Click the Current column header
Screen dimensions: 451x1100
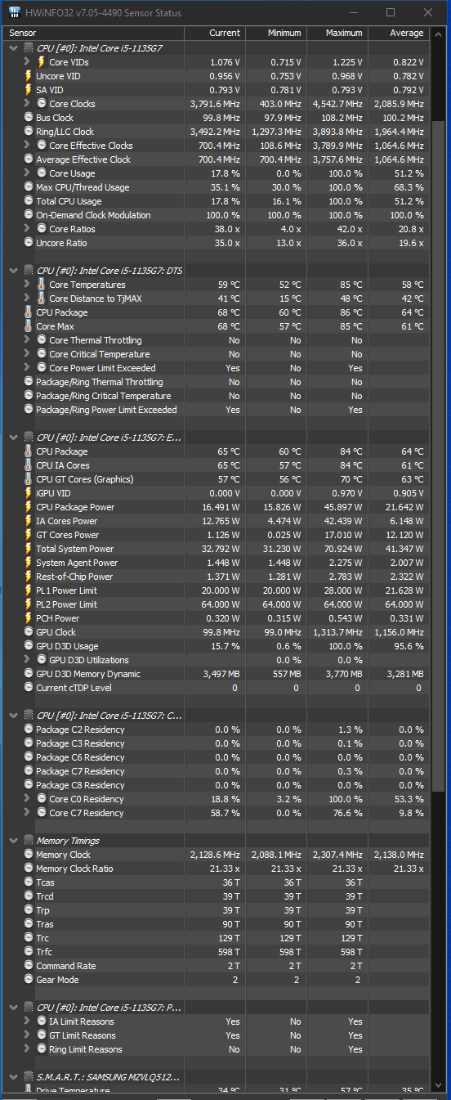pyautogui.click(x=214, y=33)
